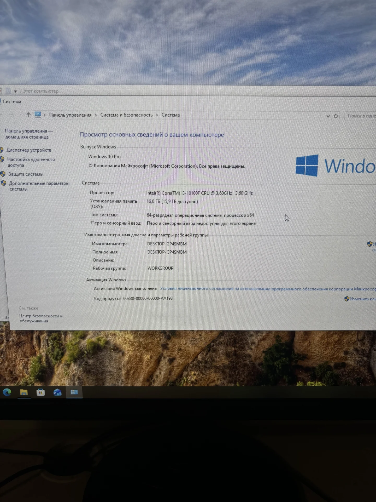Open "Дополнительные параметры системы" link
This screenshot has height=502, width=376.
(x=39, y=186)
